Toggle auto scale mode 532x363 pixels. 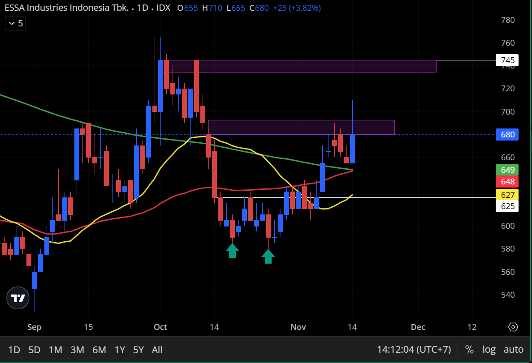click(513, 349)
